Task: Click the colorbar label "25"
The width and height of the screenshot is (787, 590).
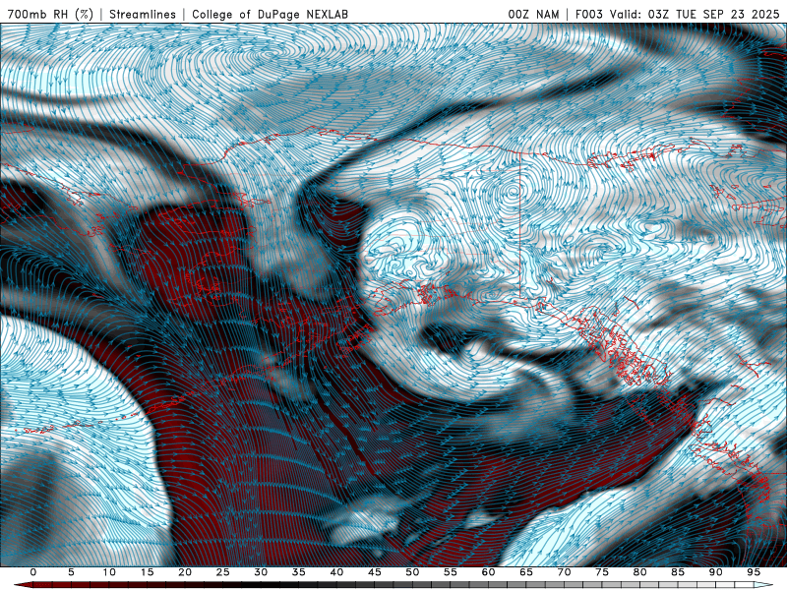Action: click(223, 572)
